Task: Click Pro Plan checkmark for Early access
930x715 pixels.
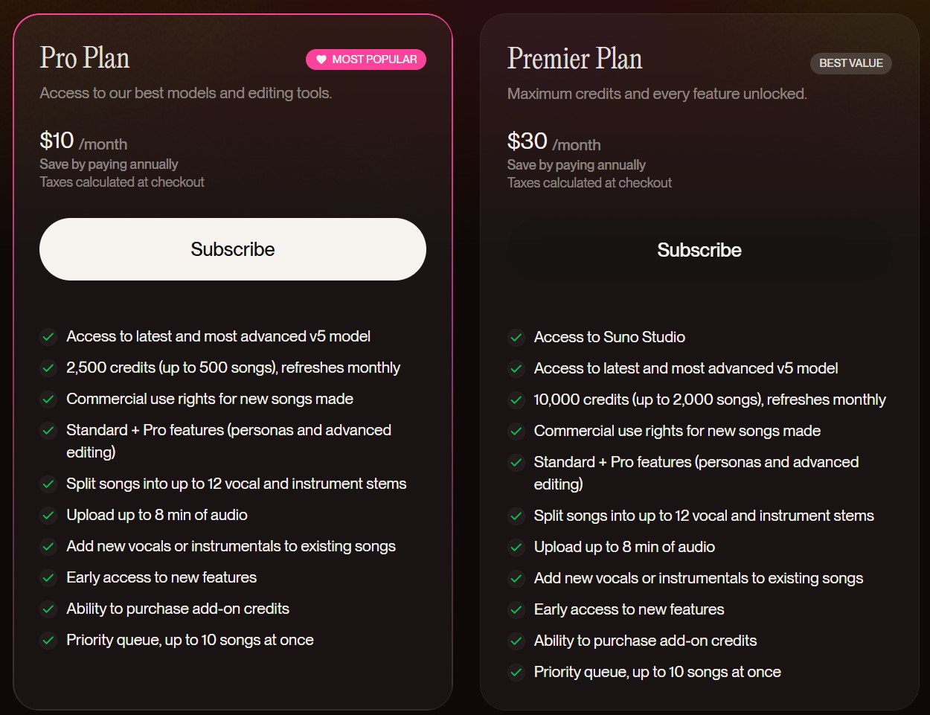Action: pyautogui.click(x=48, y=578)
